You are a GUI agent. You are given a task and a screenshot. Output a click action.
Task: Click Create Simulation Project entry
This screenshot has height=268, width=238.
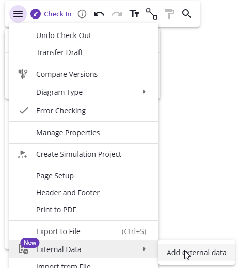(x=84, y=154)
